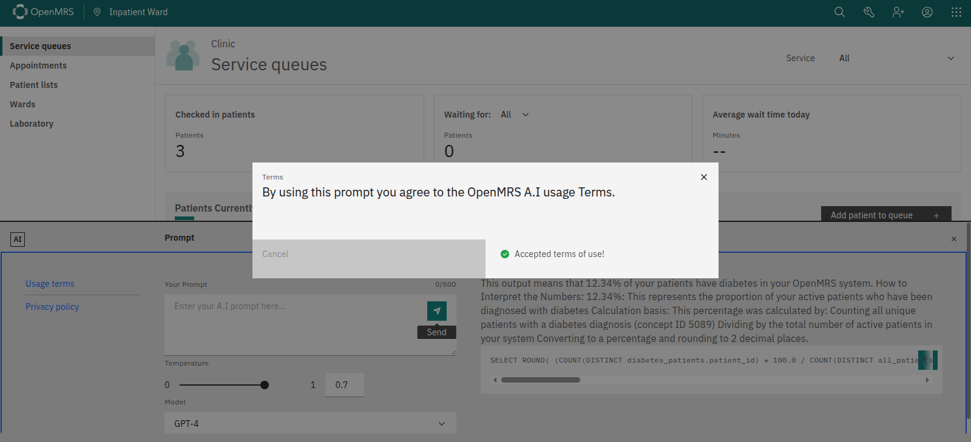Click the AI badge icon
Viewport: 971px width, 442px height.
pyautogui.click(x=18, y=239)
